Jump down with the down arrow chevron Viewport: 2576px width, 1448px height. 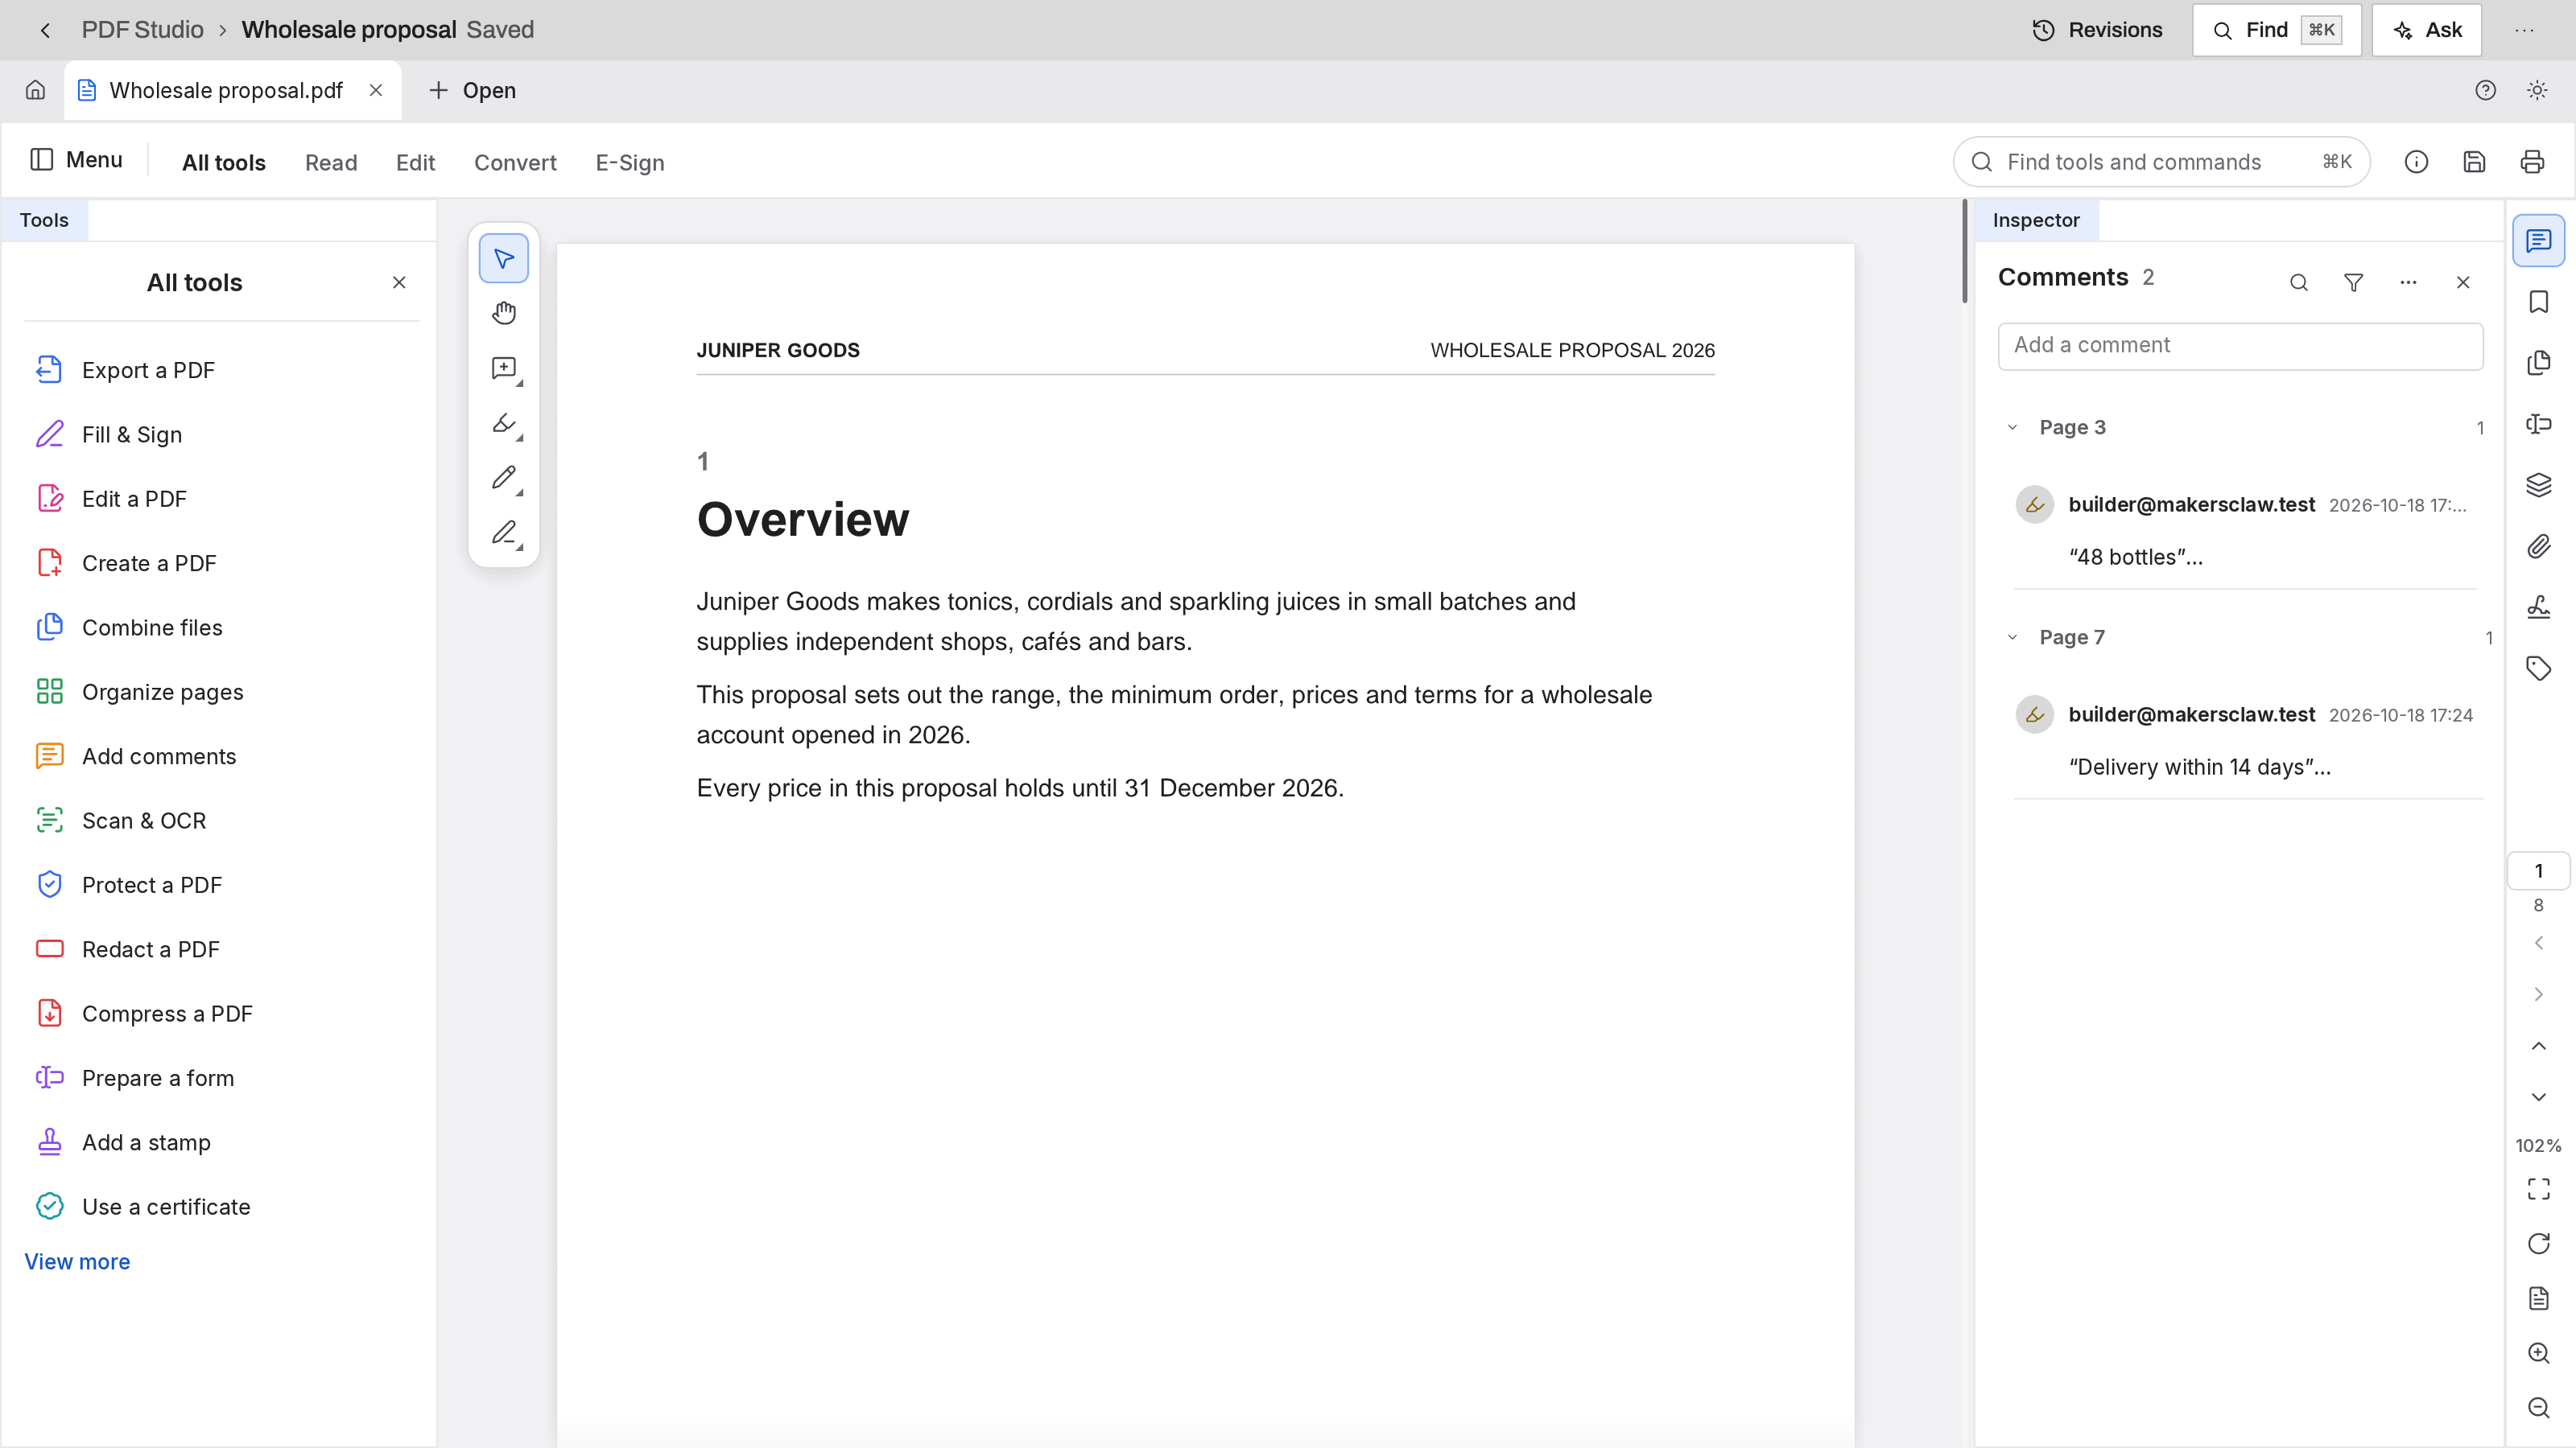pos(2538,1097)
